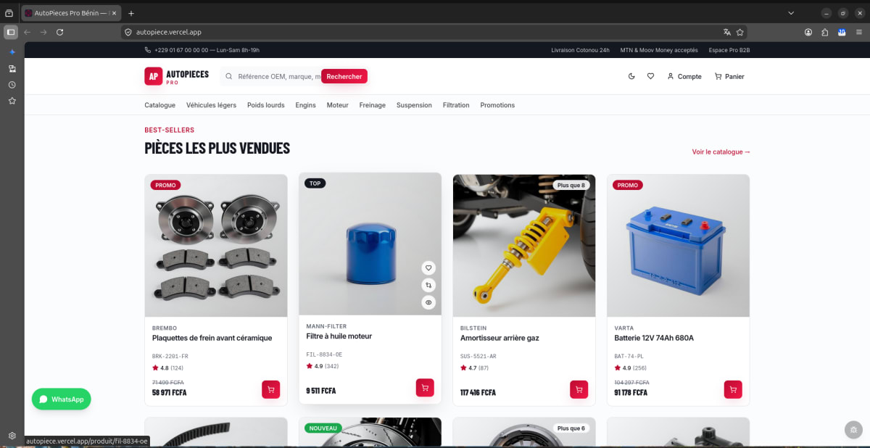Close the AutoPieces Pro Bénin tab
870x448 pixels.
coord(114,13)
